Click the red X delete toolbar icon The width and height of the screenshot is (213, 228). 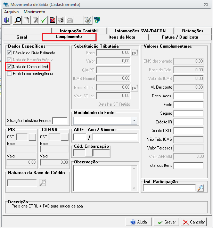pyautogui.click(x=52, y=20)
